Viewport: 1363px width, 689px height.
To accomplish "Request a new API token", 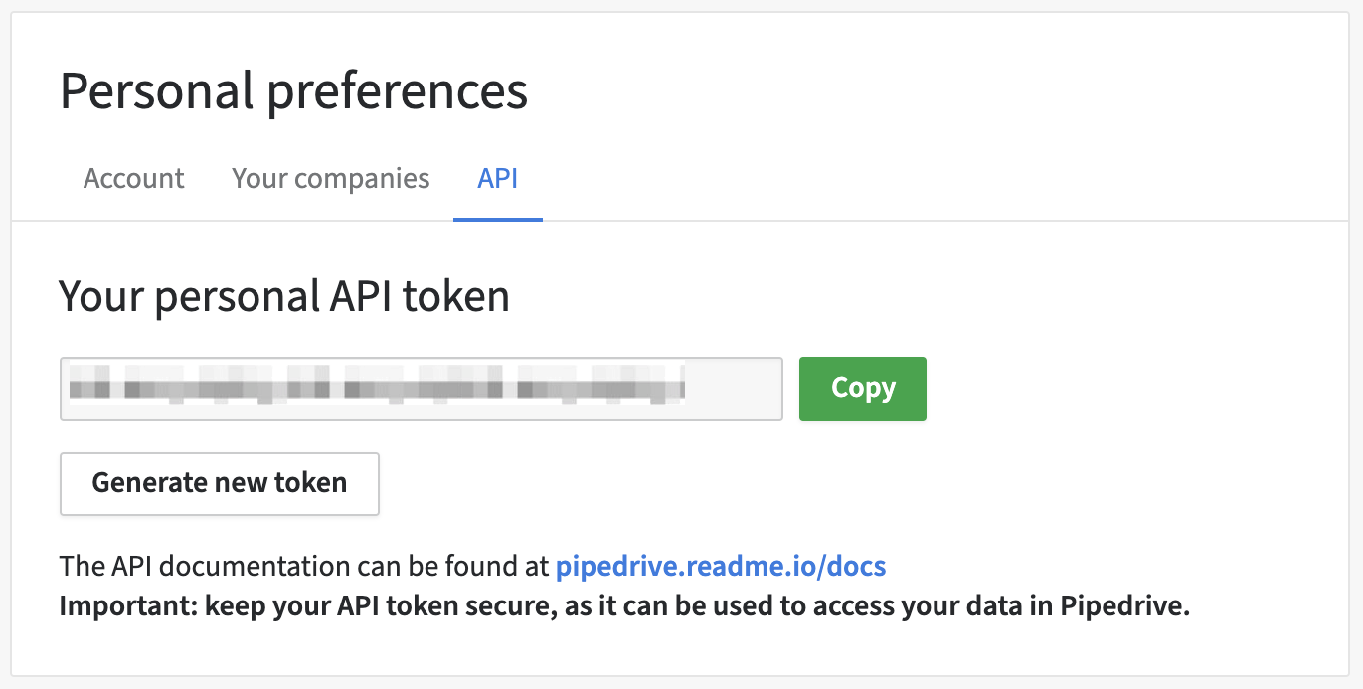I will point(219,483).
